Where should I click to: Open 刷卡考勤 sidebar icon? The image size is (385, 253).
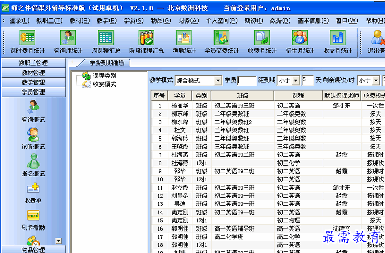point(33,219)
